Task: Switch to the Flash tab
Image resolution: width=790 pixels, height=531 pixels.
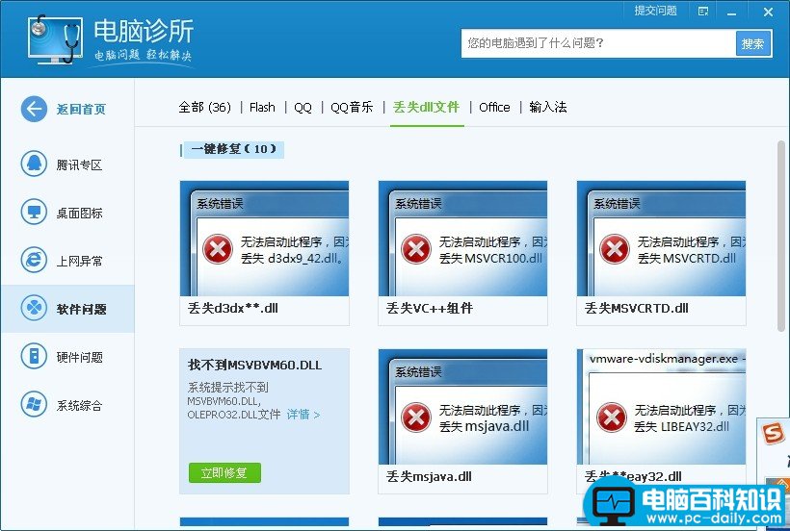Action: tap(262, 107)
